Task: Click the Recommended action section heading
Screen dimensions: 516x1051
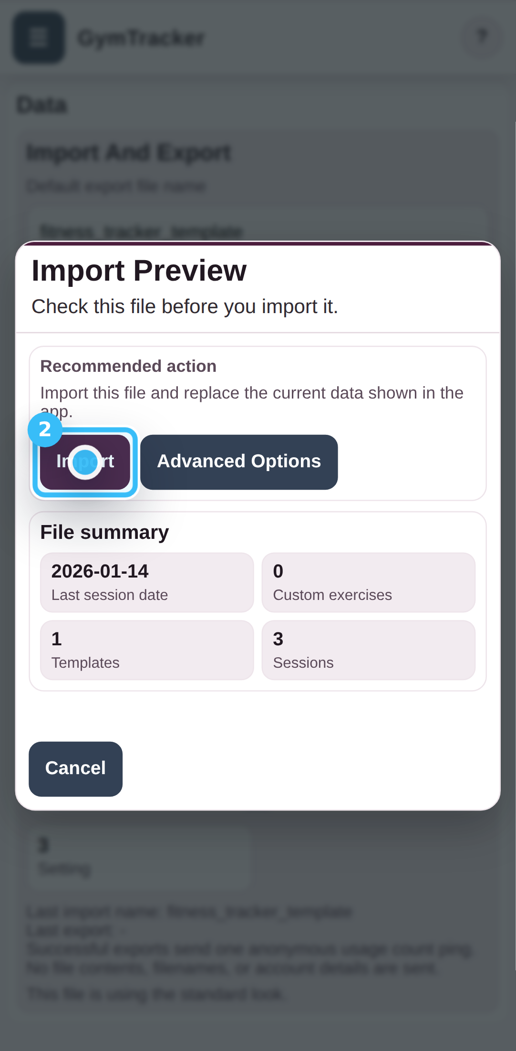Action: [128, 366]
